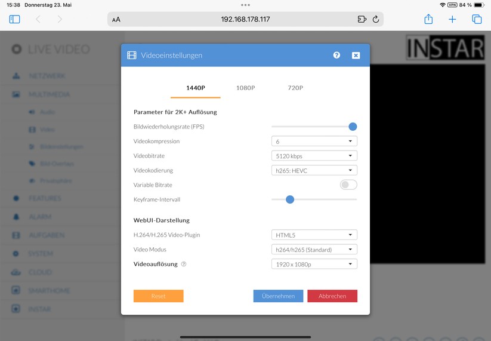Tap the Safari forward arrow

click(x=60, y=20)
